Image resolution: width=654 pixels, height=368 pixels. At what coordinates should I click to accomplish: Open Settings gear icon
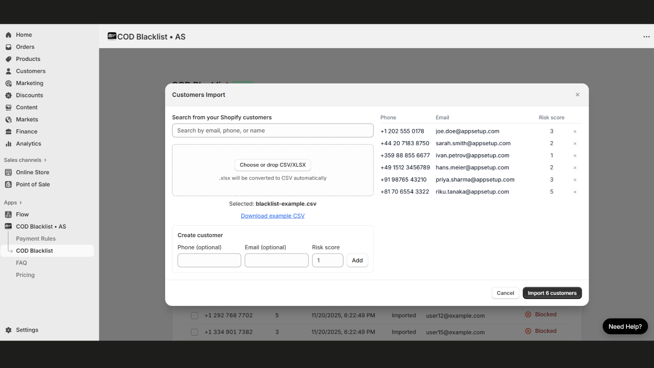(x=9, y=330)
